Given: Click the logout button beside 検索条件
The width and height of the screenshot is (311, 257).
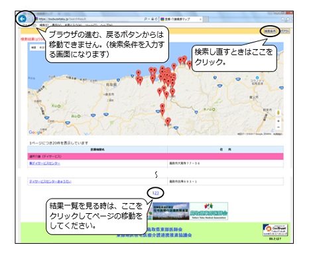Looking at the screenshot, I should pos(284,31).
